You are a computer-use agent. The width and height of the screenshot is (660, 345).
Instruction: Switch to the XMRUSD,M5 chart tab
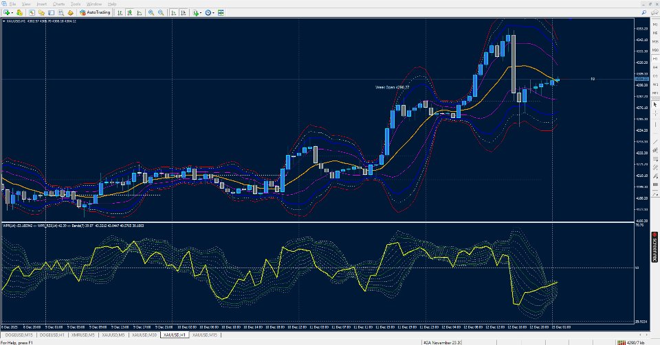(x=83, y=335)
